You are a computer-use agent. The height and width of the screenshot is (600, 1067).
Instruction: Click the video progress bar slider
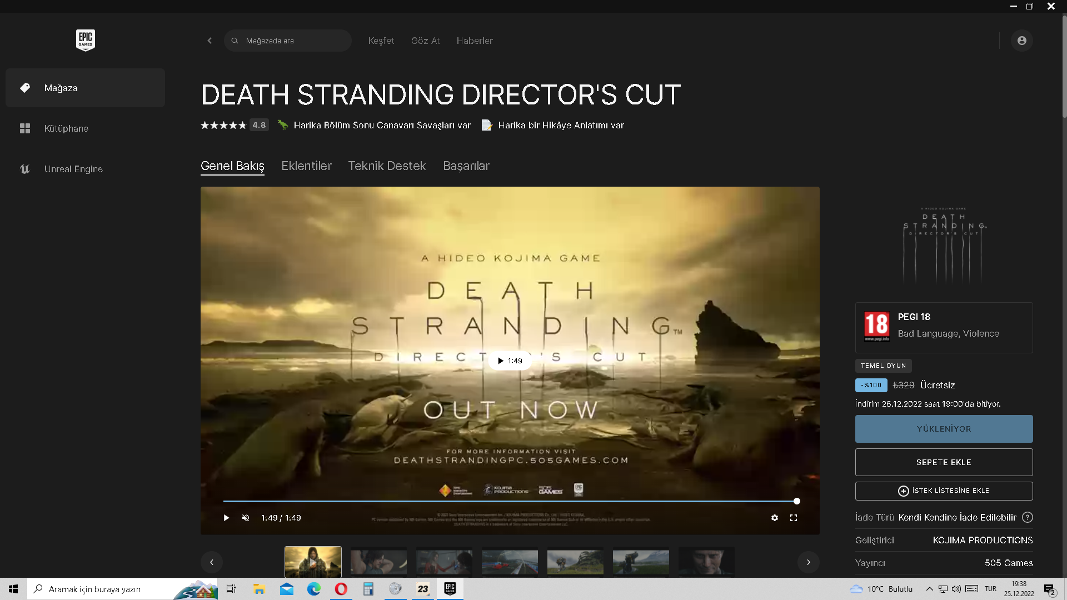tap(510, 501)
